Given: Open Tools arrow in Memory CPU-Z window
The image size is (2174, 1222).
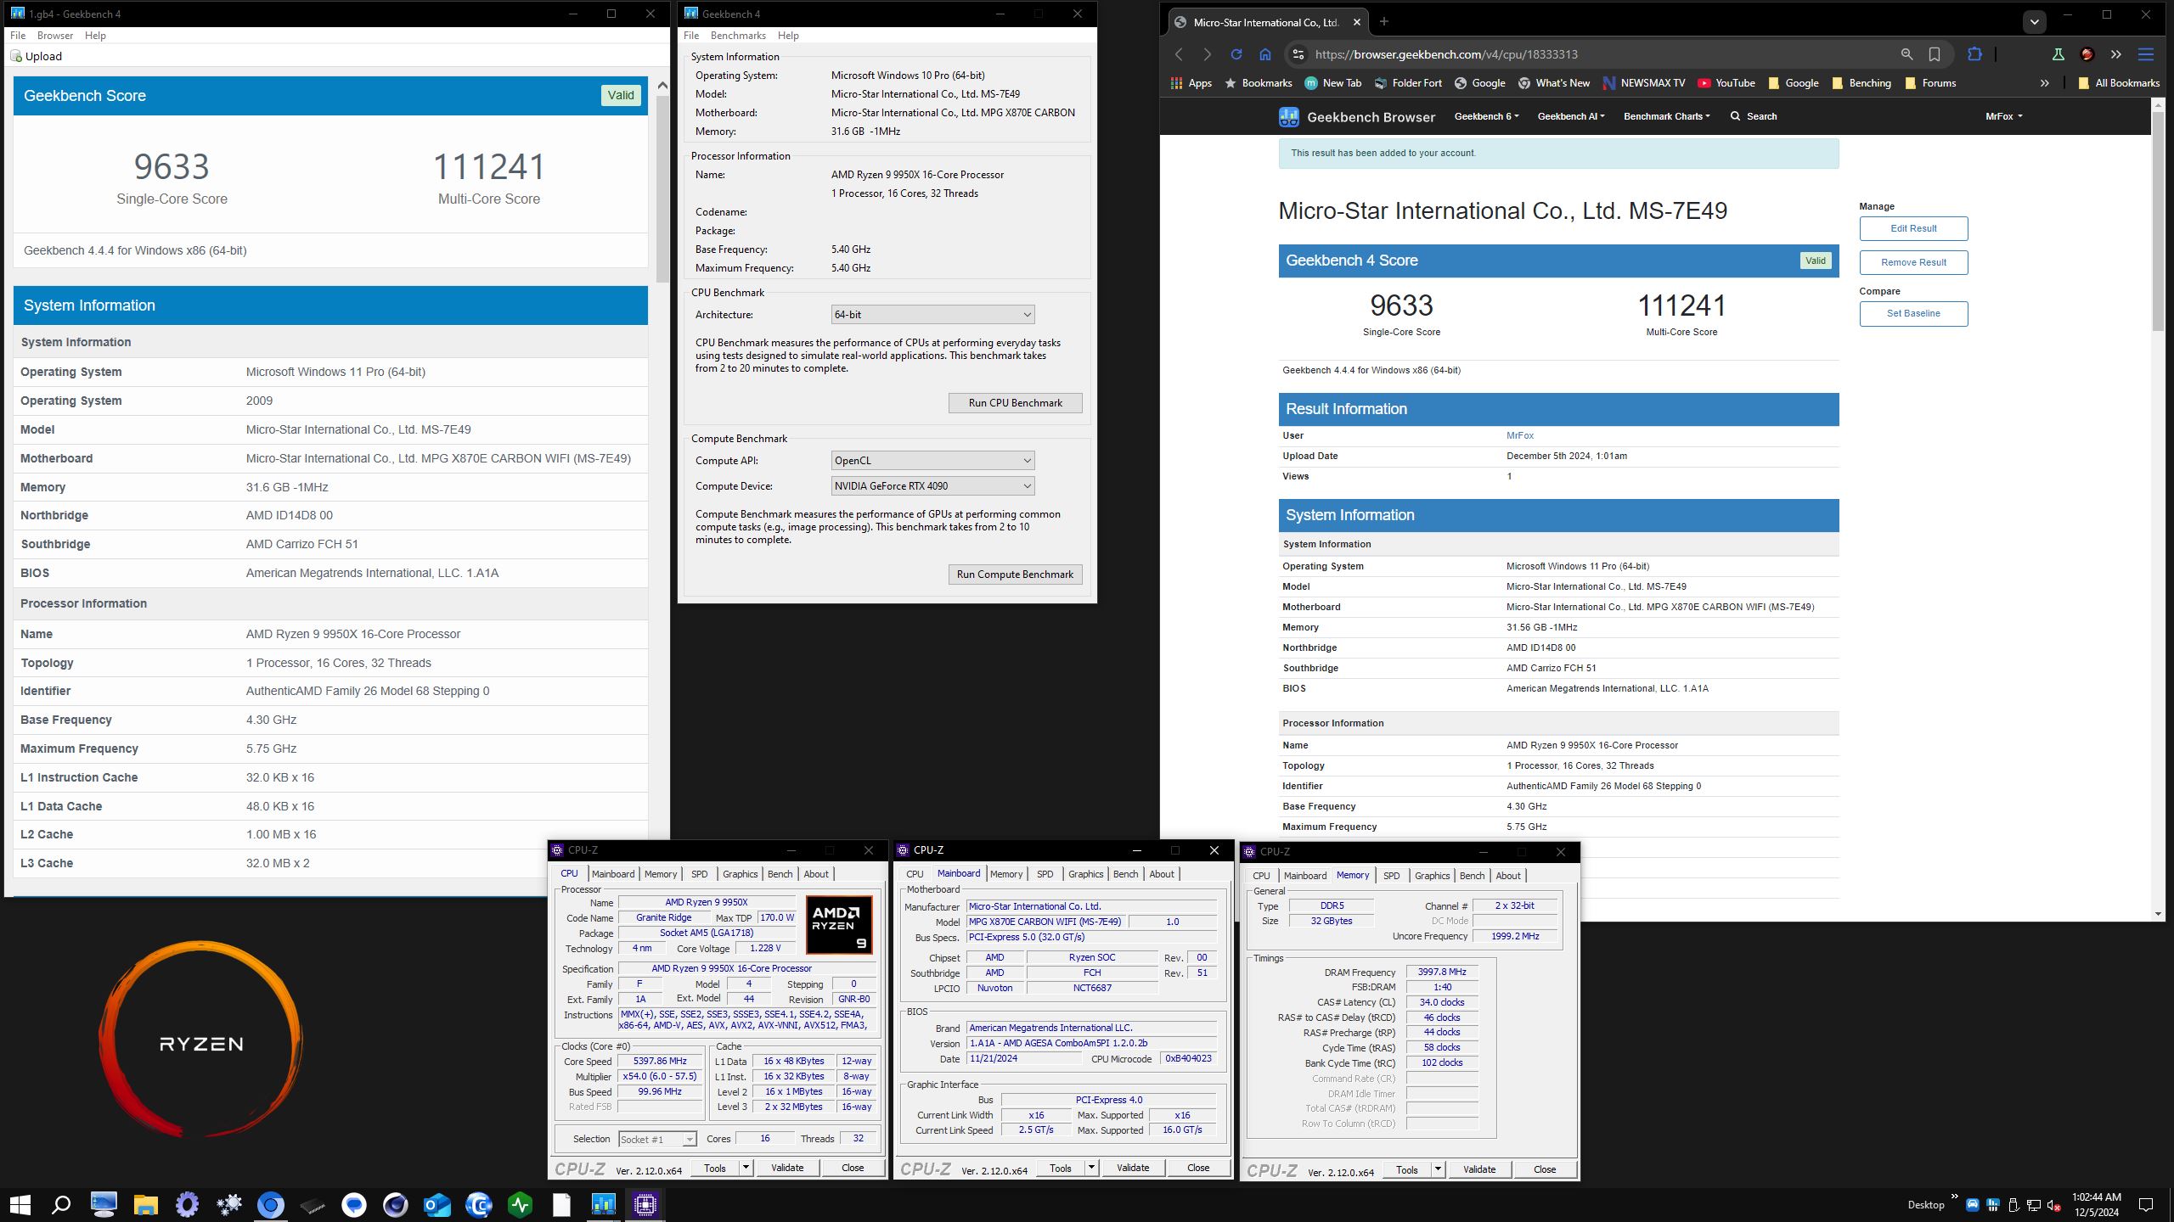Looking at the screenshot, I should [x=1438, y=1169].
